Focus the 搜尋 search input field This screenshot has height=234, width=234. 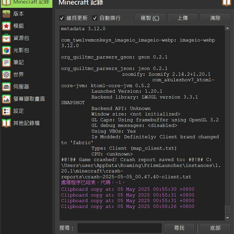pos(120,228)
